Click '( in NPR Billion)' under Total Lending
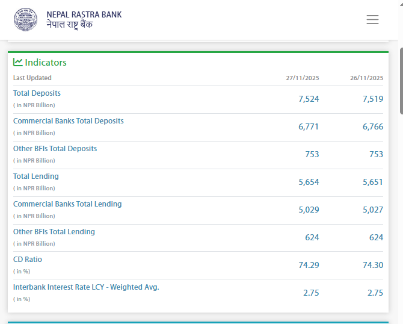The height and width of the screenshot is (324, 403). point(34,188)
